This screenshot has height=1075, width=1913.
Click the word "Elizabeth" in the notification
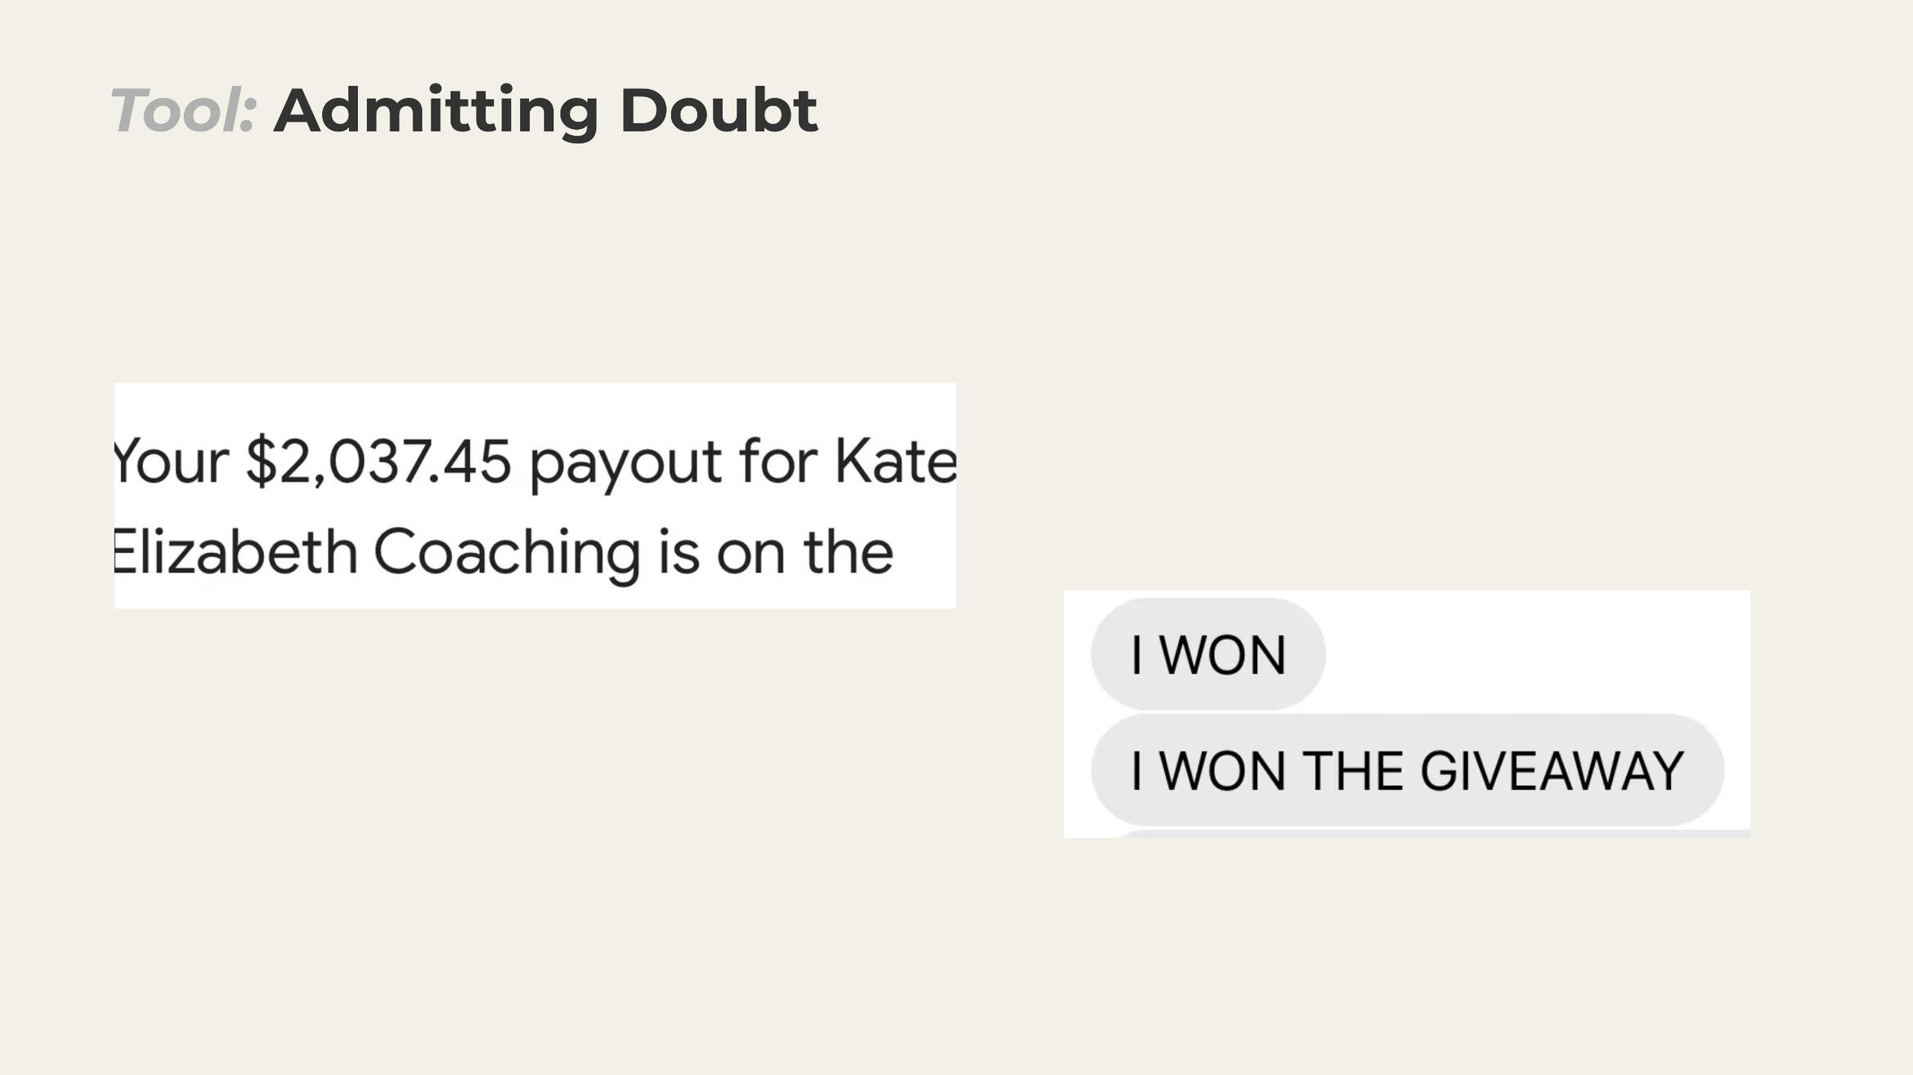pos(235,551)
